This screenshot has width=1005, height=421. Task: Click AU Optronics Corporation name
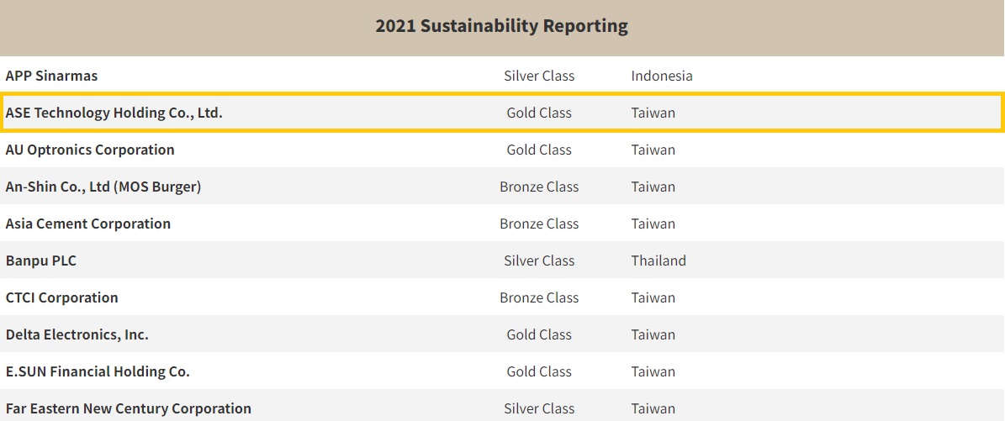pos(90,150)
